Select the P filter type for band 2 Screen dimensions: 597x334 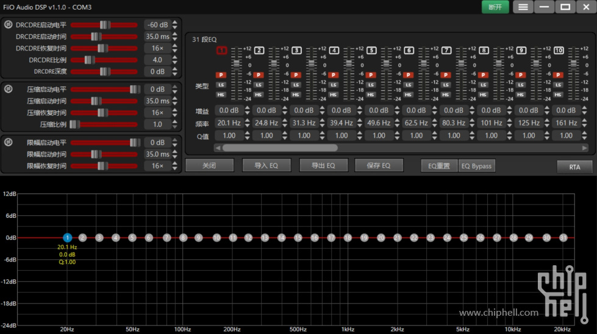pos(259,75)
